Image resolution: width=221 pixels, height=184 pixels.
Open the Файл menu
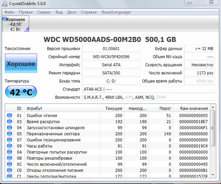(9, 12)
